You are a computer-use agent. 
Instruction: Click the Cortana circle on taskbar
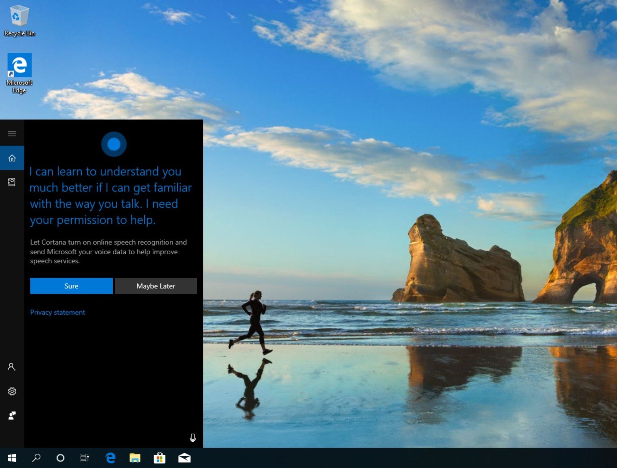click(60, 458)
